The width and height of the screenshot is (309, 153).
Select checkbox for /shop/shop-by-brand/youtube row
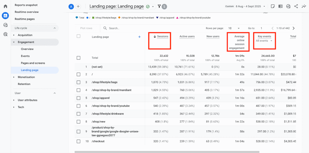78,106
